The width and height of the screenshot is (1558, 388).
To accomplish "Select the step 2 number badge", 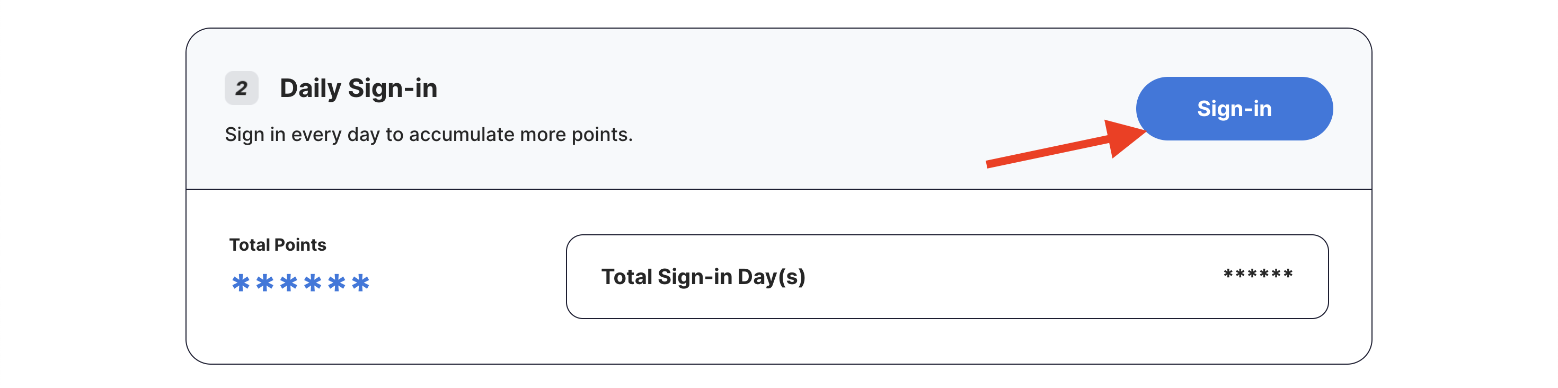I will click(x=241, y=88).
